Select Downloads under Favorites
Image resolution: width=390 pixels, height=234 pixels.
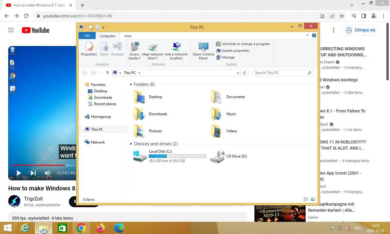click(x=100, y=97)
